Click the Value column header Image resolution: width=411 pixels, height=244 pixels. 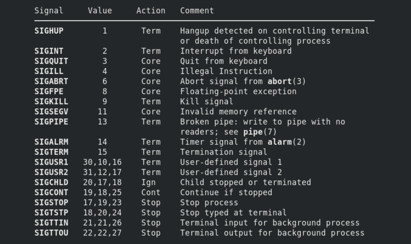click(x=100, y=11)
